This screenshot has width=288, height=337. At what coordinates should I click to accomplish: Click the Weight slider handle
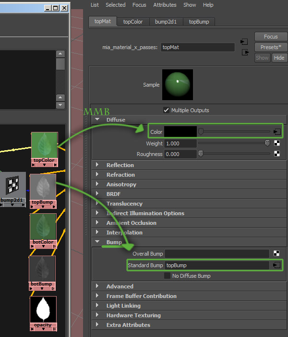pyautogui.click(x=267, y=143)
